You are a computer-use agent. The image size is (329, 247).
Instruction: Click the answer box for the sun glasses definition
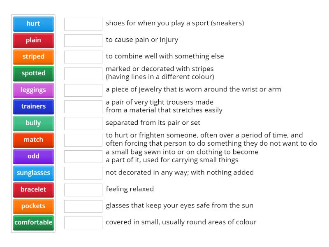(x=83, y=205)
